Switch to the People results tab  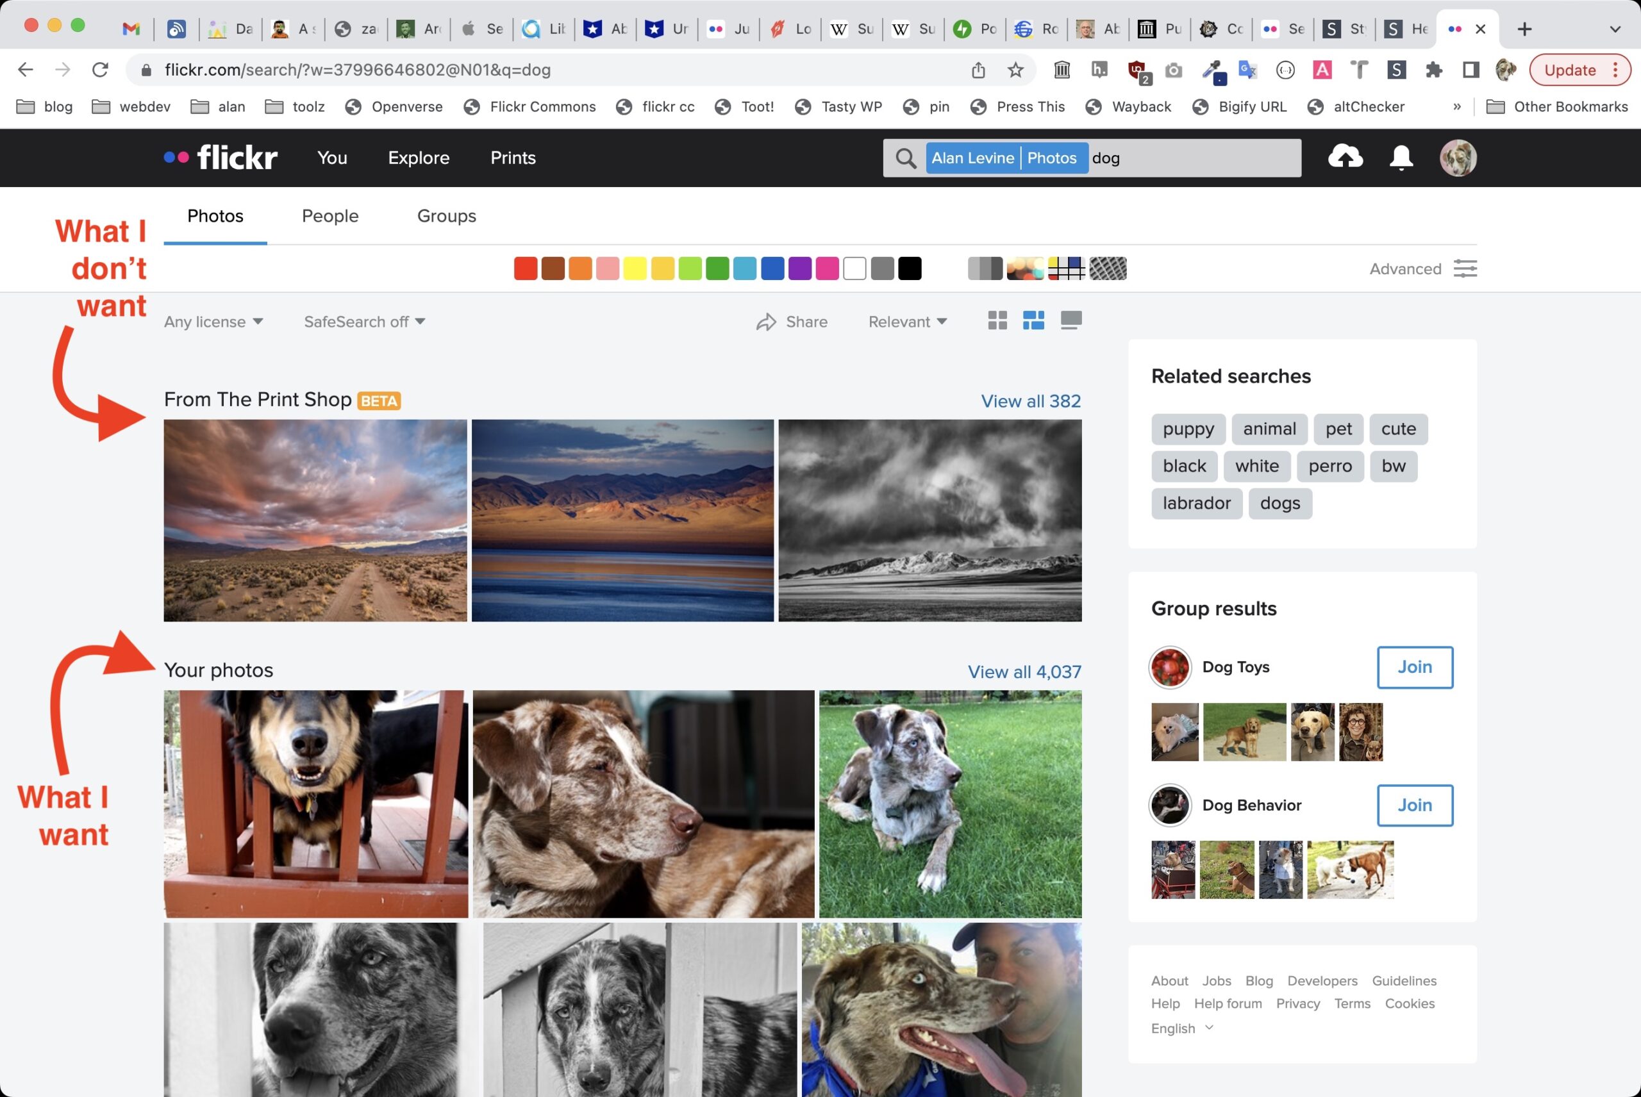(x=330, y=215)
